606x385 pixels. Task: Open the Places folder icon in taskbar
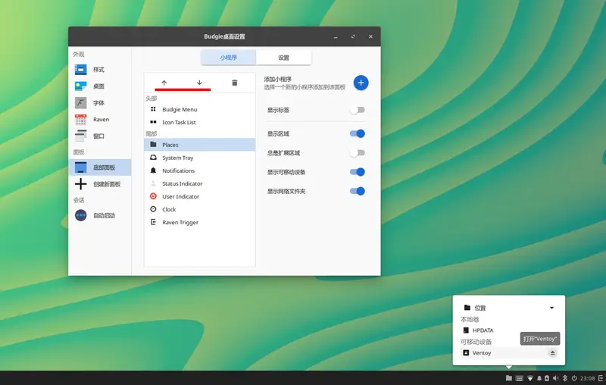coord(509,378)
